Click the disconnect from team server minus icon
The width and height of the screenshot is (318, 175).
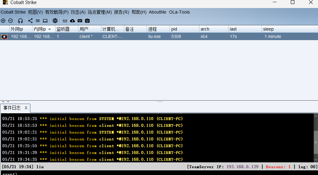[x=11, y=21]
